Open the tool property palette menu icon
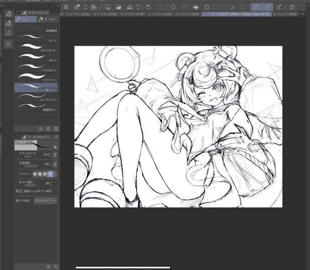This screenshot has height=270, width=310. coord(17,136)
